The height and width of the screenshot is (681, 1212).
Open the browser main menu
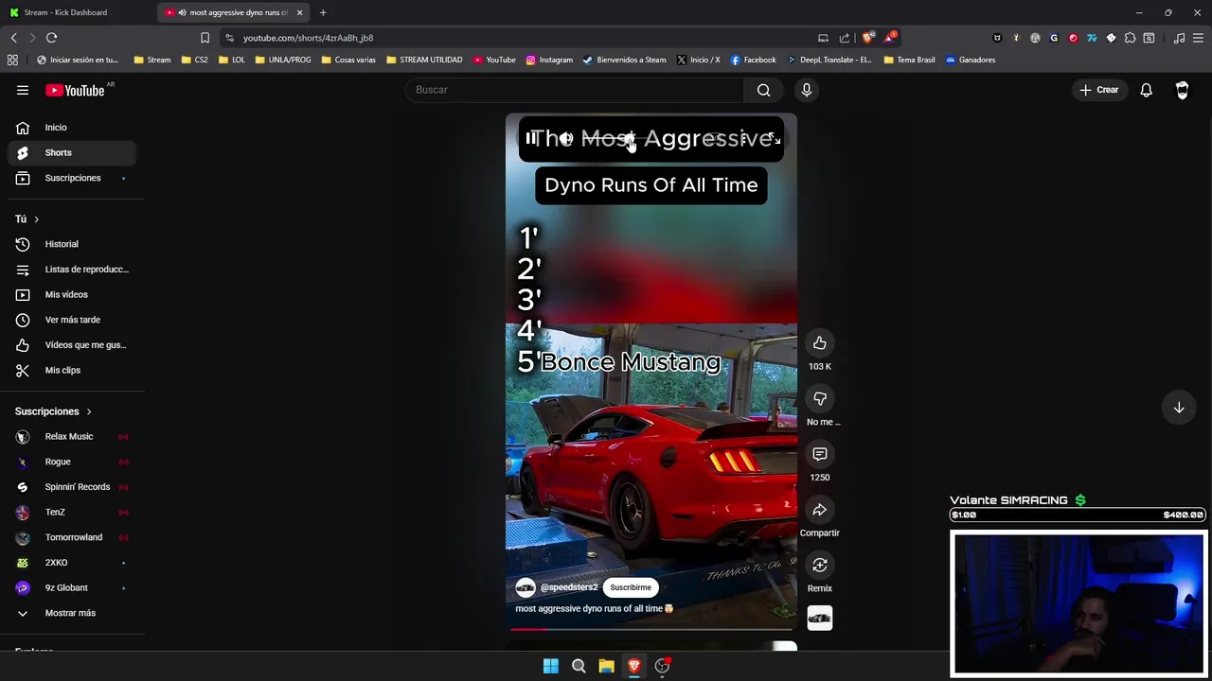coord(1199,38)
